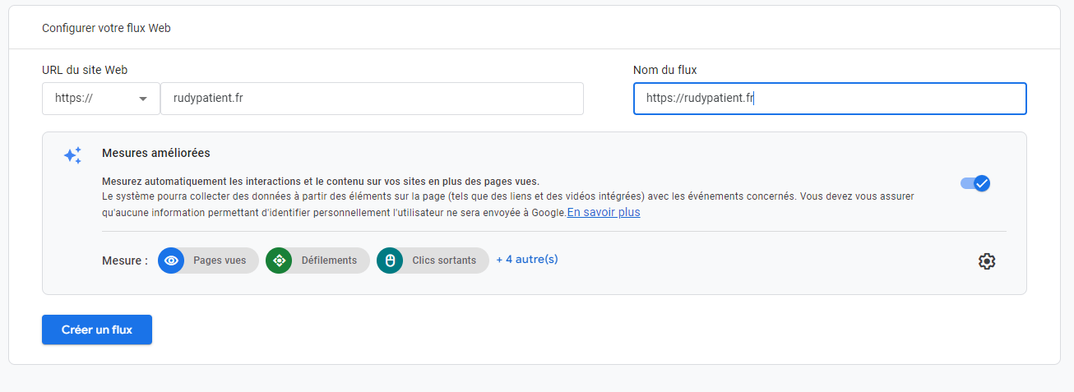Open the 'En savoir plus' link
The width and height of the screenshot is (1074, 392).
coord(603,212)
